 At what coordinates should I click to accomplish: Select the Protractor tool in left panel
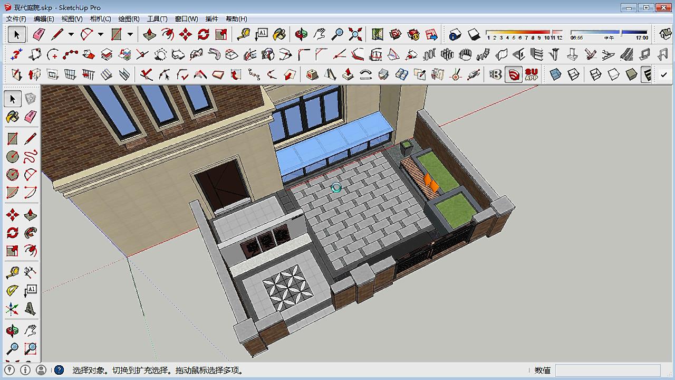[12, 290]
